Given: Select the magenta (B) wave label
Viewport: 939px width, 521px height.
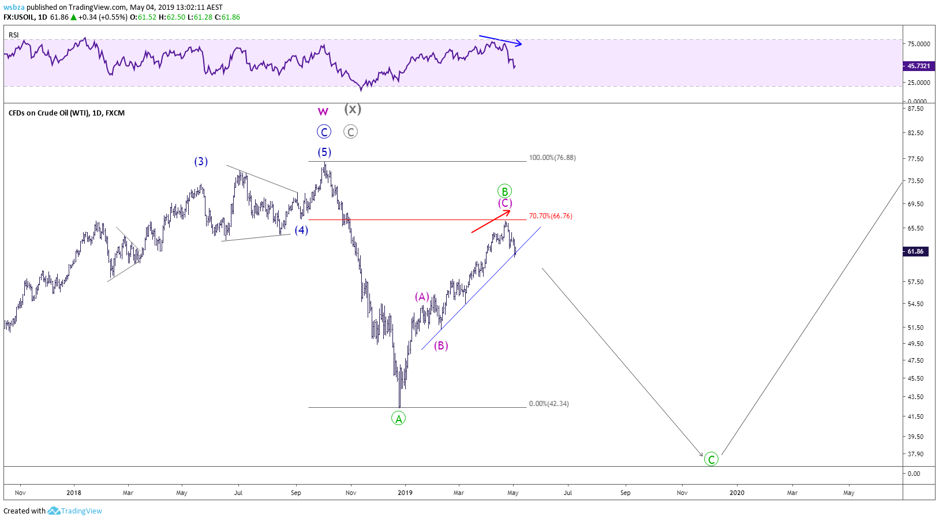Looking at the screenshot, I should click(441, 345).
